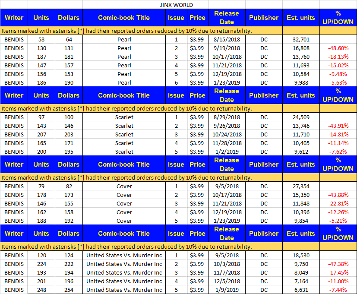Click Scarlet dollars value 100
The image size is (357, 294).
[69, 117]
